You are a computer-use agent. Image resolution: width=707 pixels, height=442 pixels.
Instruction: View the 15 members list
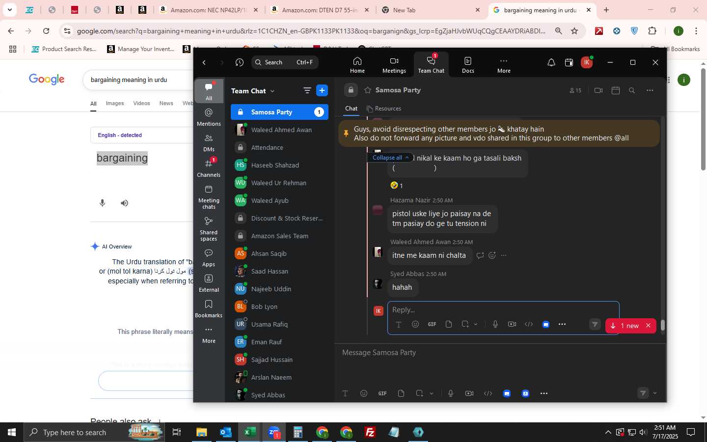coord(575,90)
